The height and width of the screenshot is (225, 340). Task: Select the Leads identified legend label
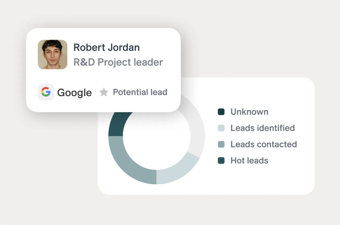pos(263,128)
